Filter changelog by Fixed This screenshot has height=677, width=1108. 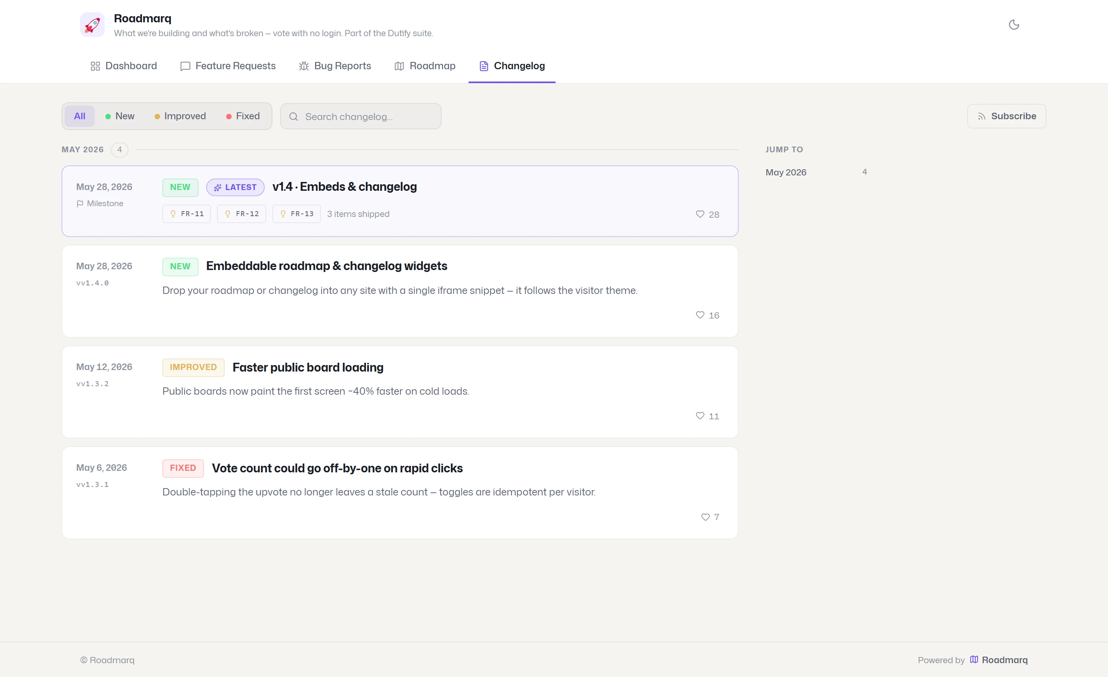coord(243,116)
